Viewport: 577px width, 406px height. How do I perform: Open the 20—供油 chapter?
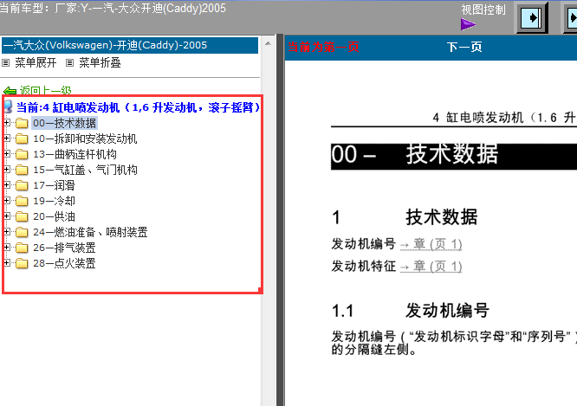54,216
